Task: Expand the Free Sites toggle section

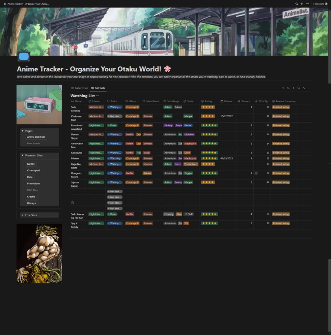Action: click(x=22, y=215)
